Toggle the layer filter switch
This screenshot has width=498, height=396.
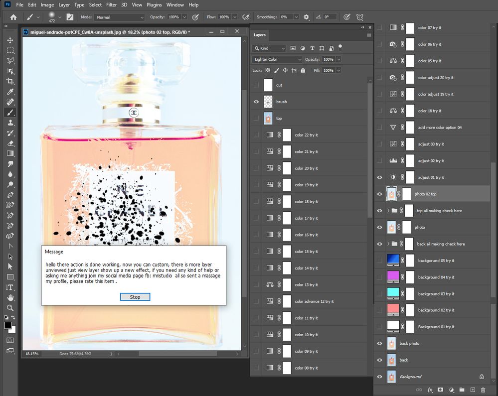tap(340, 48)
